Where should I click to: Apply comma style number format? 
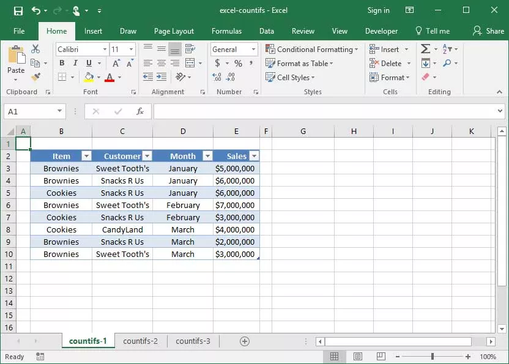251,63
